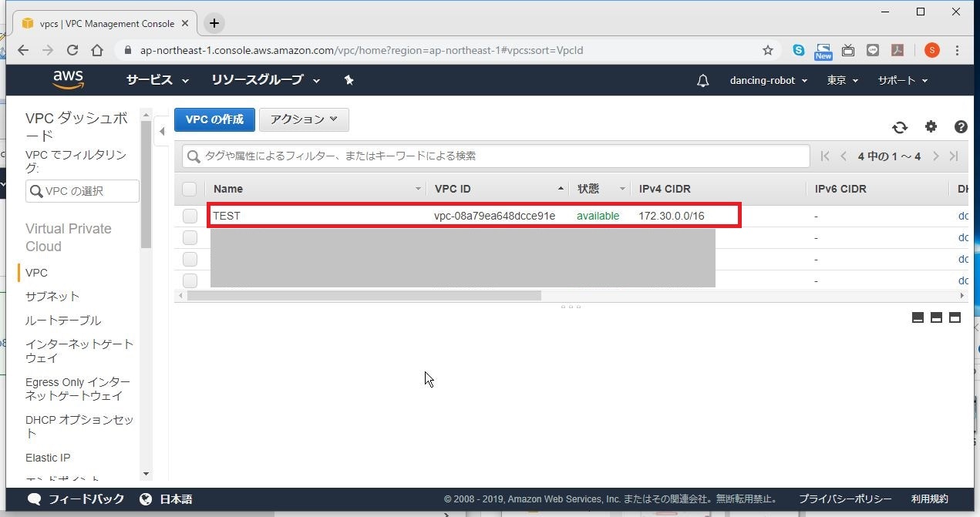The image size is (980, 517).
Task: Collapse the details pane layout icon
Action: pos(918,317)
